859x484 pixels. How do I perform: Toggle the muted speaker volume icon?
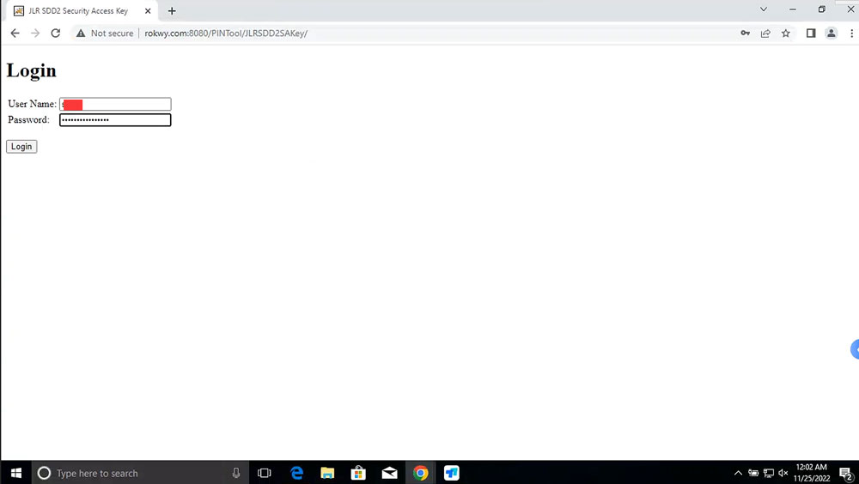(783, 473)
